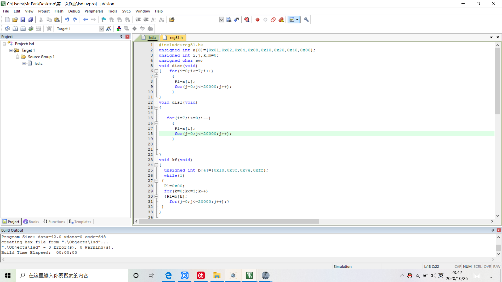Collapse the Project: lsd tree node
This screenshot has height=282, width=502.
4,44
